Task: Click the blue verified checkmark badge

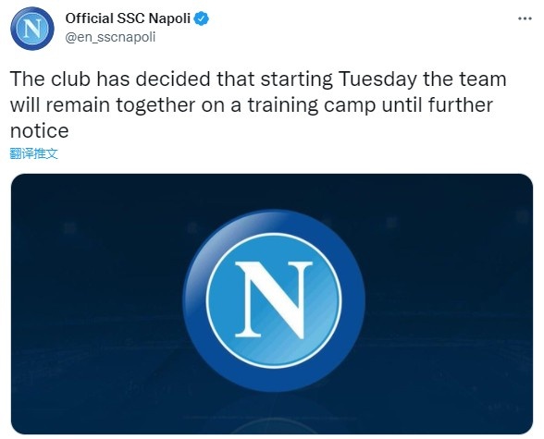Action: tap(202, 18)
